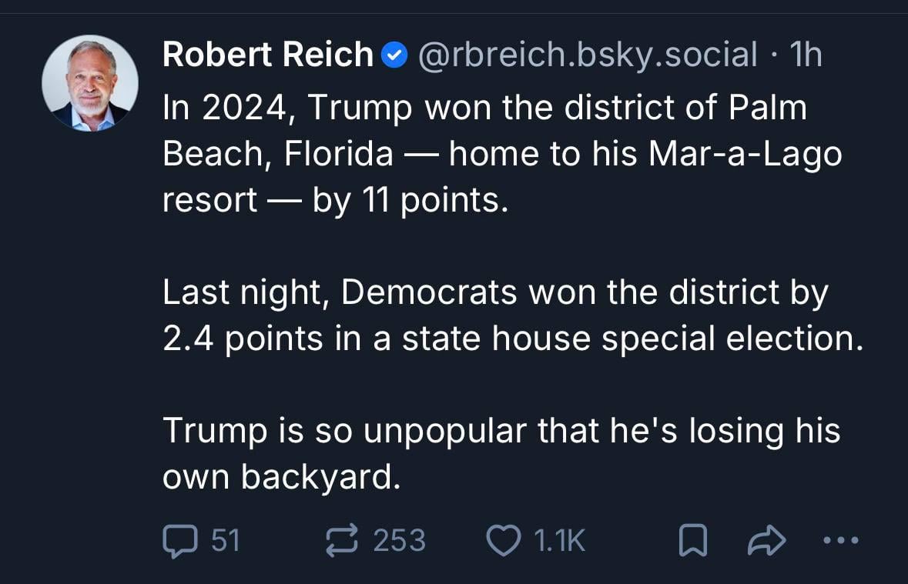
Task: Click the word "Mar-a-Lago" in the post
Action: (x=745, y=155)
